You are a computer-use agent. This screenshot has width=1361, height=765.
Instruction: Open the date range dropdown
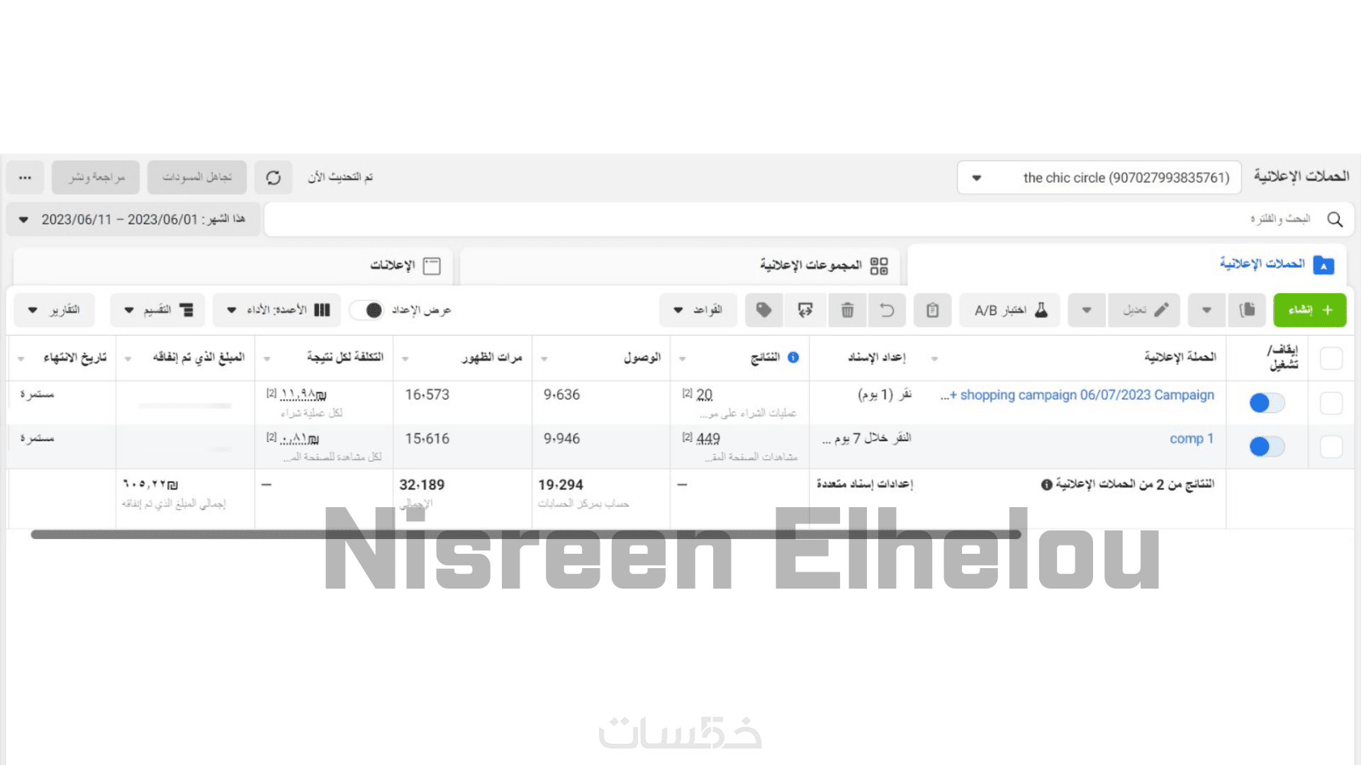pyautogui.click(x=133, y=220)
